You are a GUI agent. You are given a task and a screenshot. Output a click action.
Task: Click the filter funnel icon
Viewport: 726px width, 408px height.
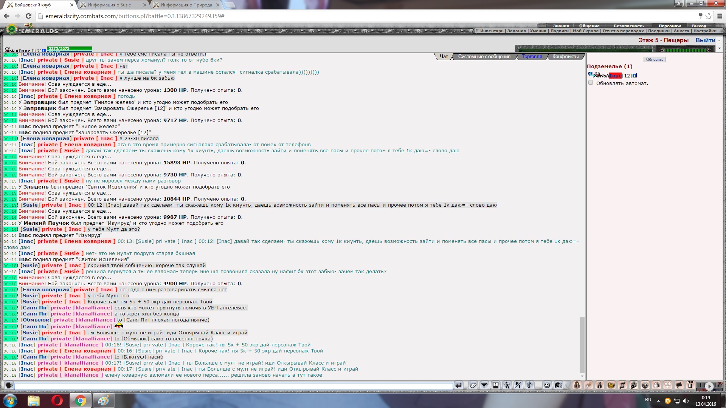point(484,385)
